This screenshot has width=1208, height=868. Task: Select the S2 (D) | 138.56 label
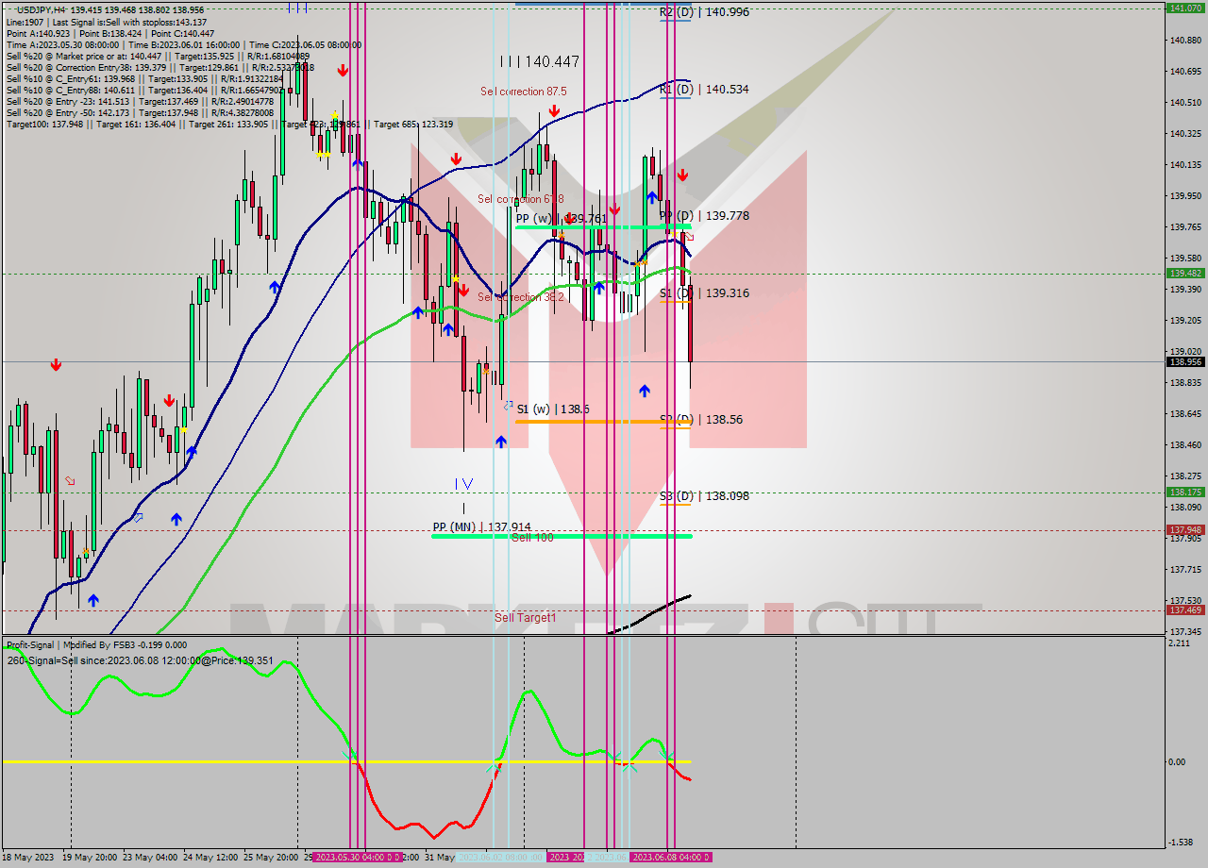click(700, 419)
